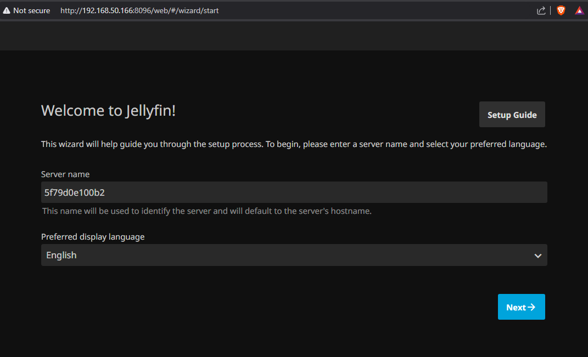This screenshot has width=588, height=357.
Task: Click the Not secure warning icon
Action: tap(7, 10)
